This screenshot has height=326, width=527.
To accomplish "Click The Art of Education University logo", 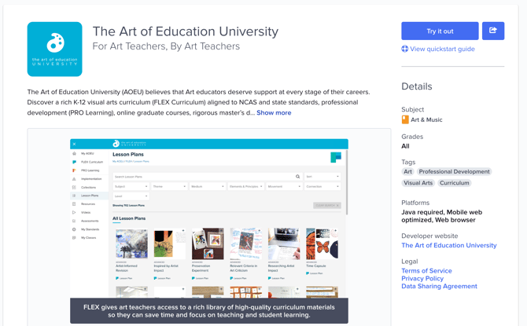I will point(54,49).
